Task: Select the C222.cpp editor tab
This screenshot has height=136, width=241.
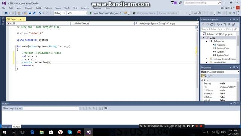Action: [12, 19]
